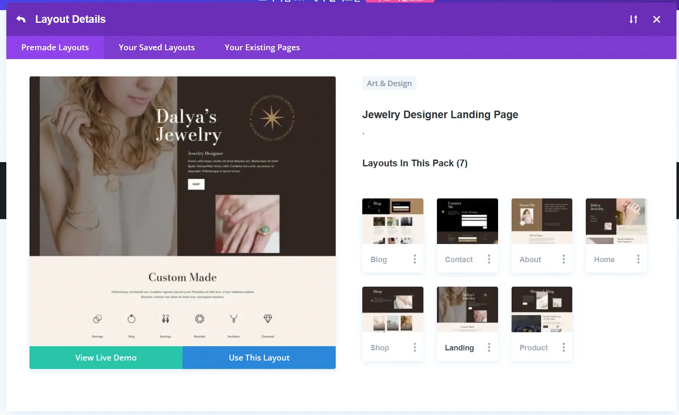Image resolution: width=679 pixels, height=415 pixels.
Task: Go back using the Layout Details back arrow
Action: tap(20, 19)
